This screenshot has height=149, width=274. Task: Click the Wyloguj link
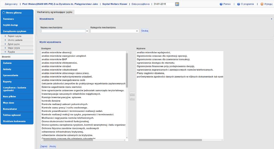point(268,4)
